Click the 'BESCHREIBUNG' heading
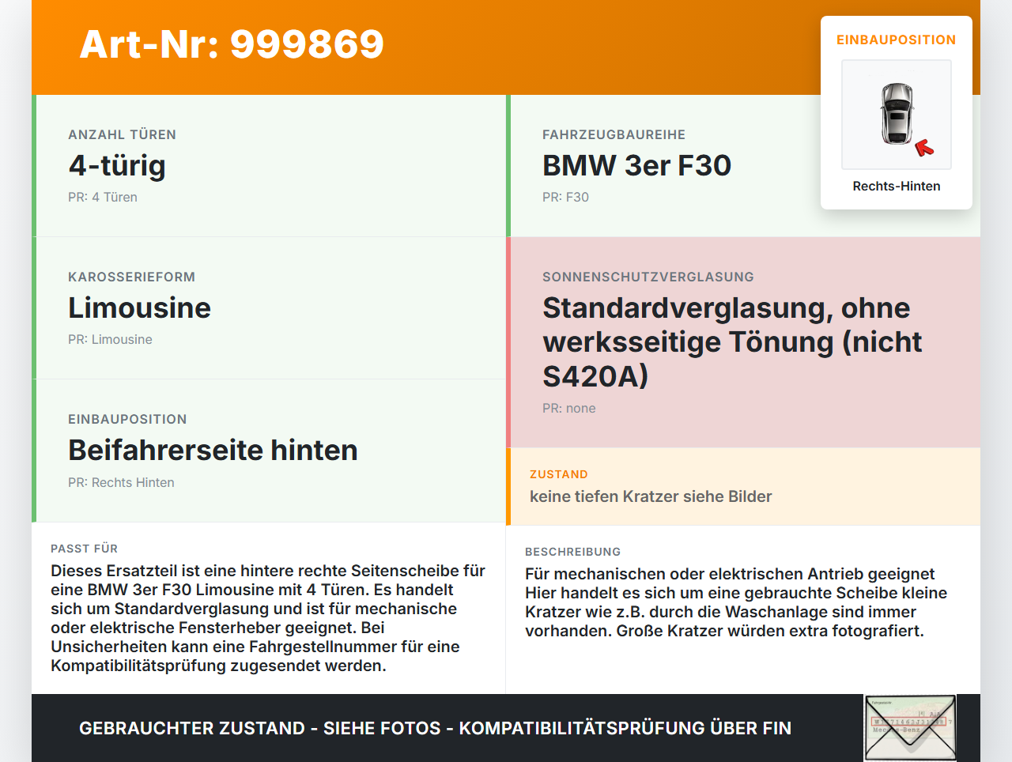This screenshot has width=1012, height=762. pyautogui.click(x=573, y=552)
